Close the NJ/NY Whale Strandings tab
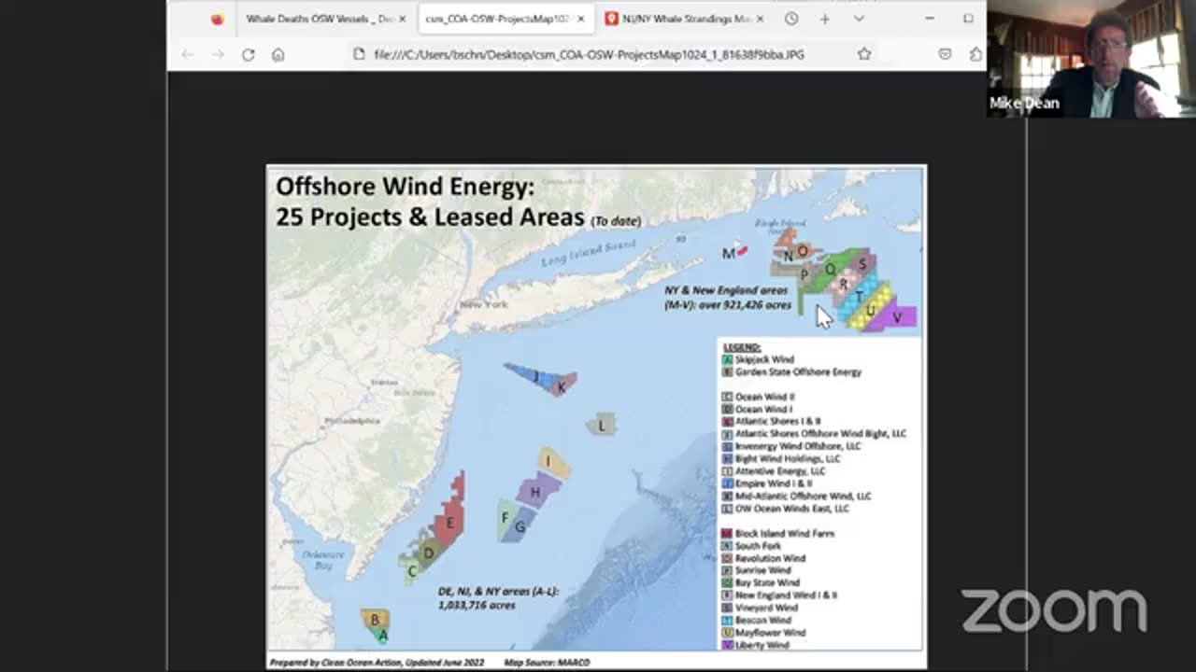 point(759,19)
